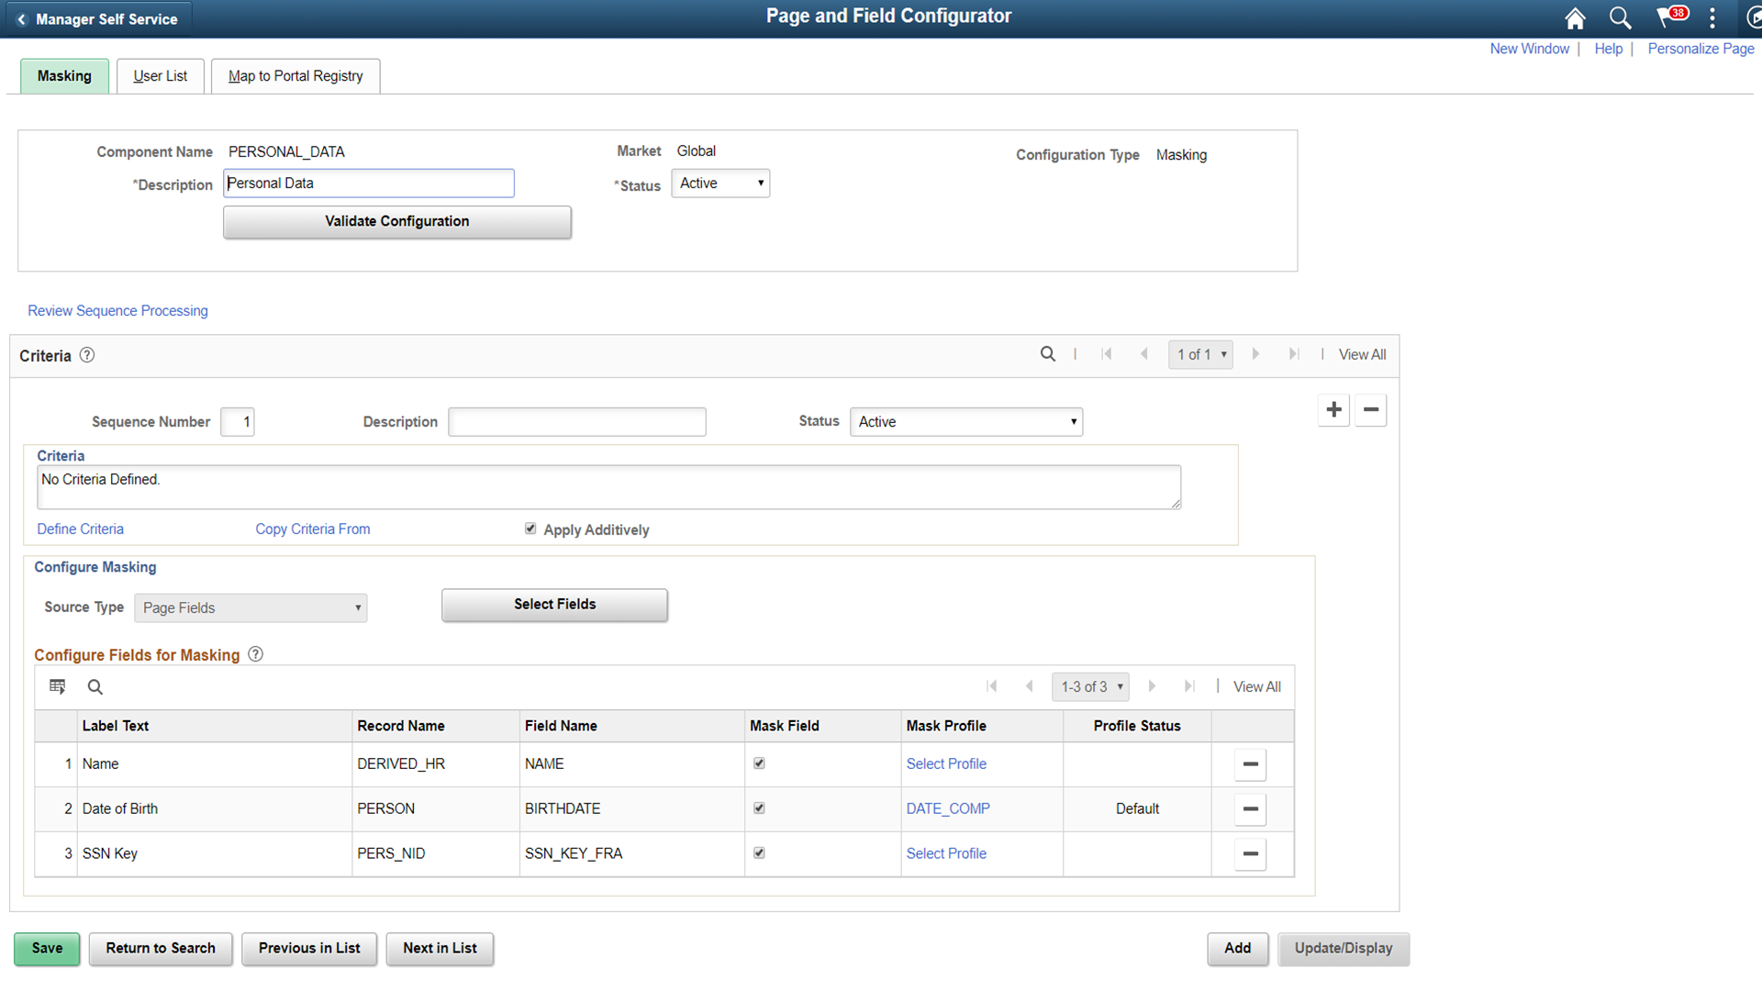Screen dimensions: 1762x991
Task: Click the Add button
Action: tap(1237, 949)
